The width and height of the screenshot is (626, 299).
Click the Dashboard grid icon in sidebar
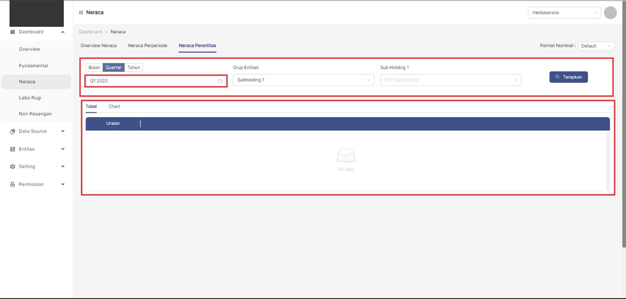[13, 32]
